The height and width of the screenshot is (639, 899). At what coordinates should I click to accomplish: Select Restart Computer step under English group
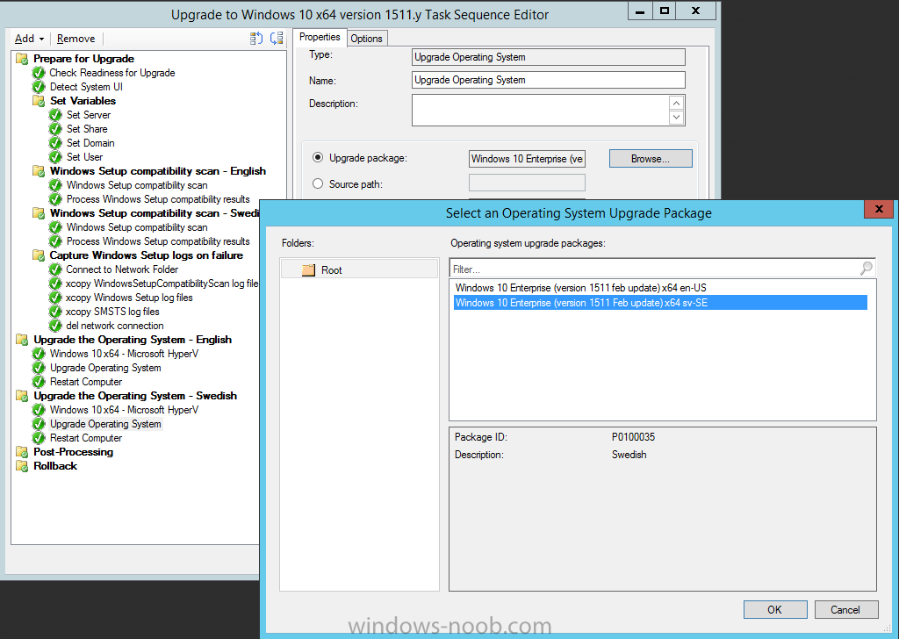[x=86, y=382]
